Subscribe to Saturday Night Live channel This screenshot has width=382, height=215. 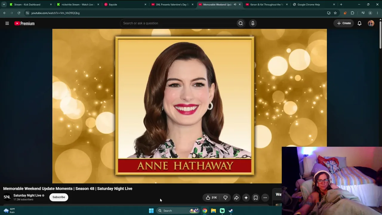(59, 197)
